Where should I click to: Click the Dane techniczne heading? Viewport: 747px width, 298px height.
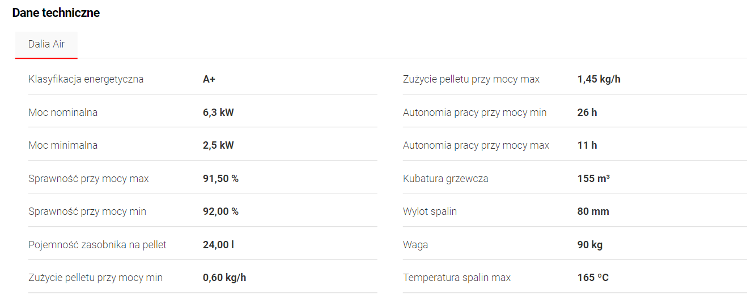tap(56, 13)
